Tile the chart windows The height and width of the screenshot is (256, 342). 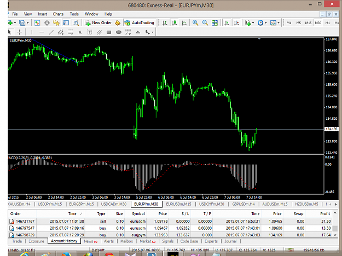click(215, 22)
